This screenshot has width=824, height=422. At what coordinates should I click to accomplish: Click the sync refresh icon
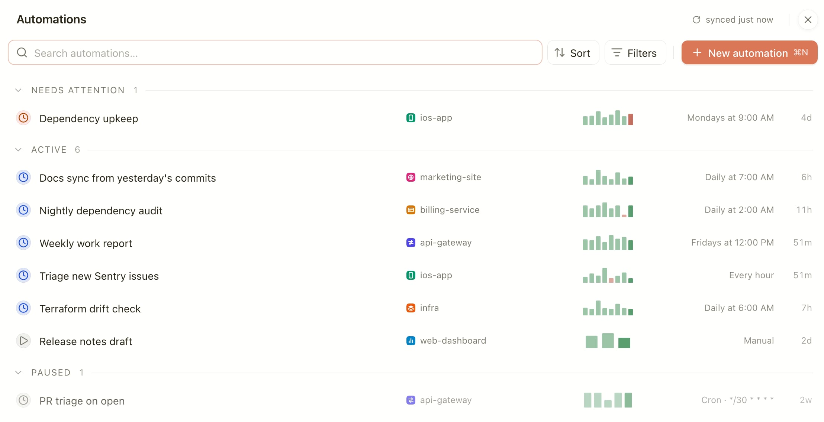(696, 20)
